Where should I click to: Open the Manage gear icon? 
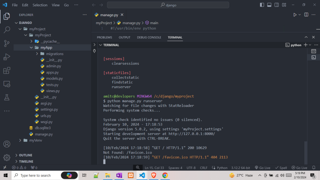tap(7, 158)
